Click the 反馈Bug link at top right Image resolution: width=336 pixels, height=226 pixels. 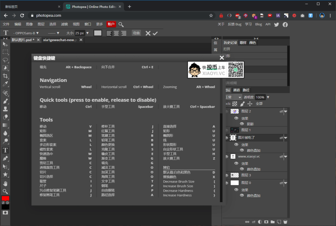234,24
